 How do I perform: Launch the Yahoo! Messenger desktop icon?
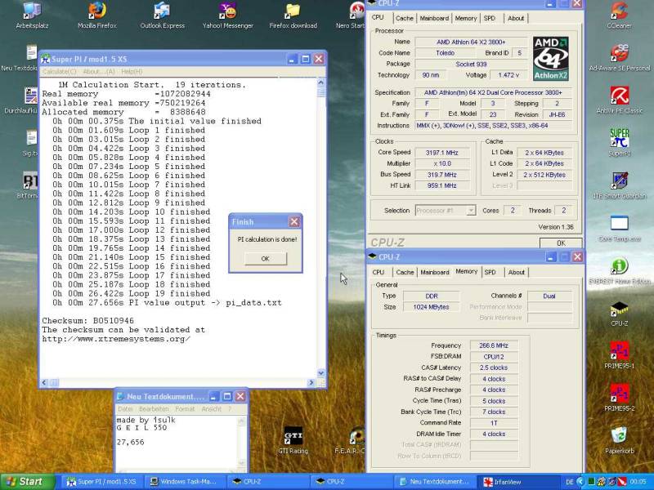(x=228, y=16)
